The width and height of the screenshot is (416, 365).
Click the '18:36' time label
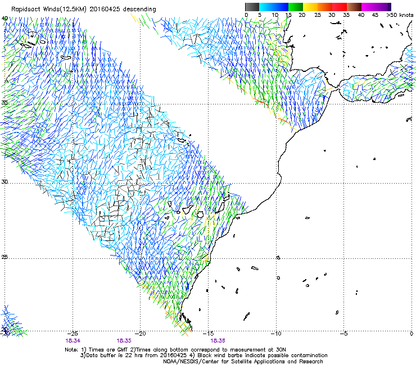[218, 341]
